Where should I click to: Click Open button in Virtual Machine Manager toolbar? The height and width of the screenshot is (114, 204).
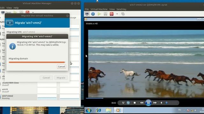[x=6, y=12]
